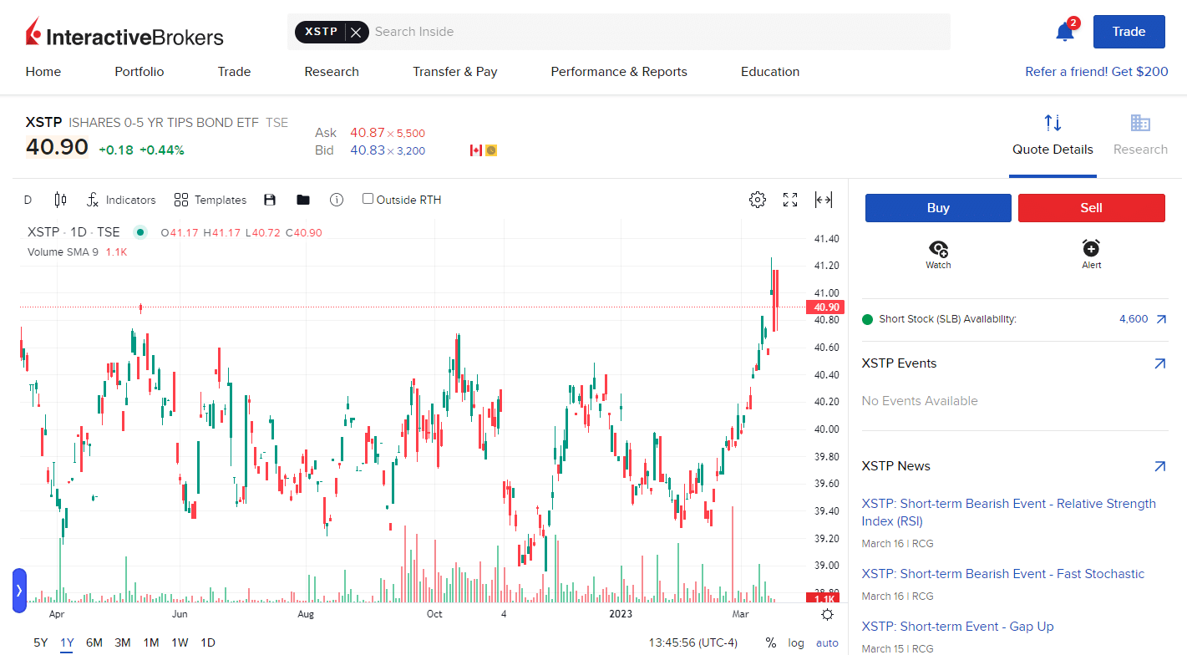The image size is (1187, 655).
Task: Toggle log scale mode
Action: pos(796,642)
